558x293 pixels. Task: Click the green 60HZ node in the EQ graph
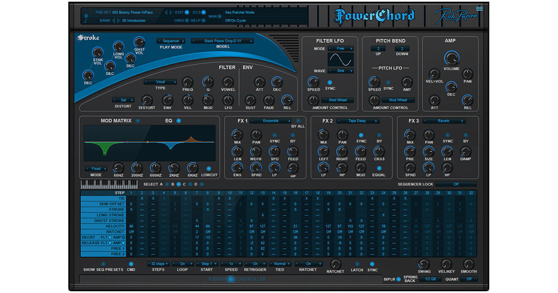point(105,154)
